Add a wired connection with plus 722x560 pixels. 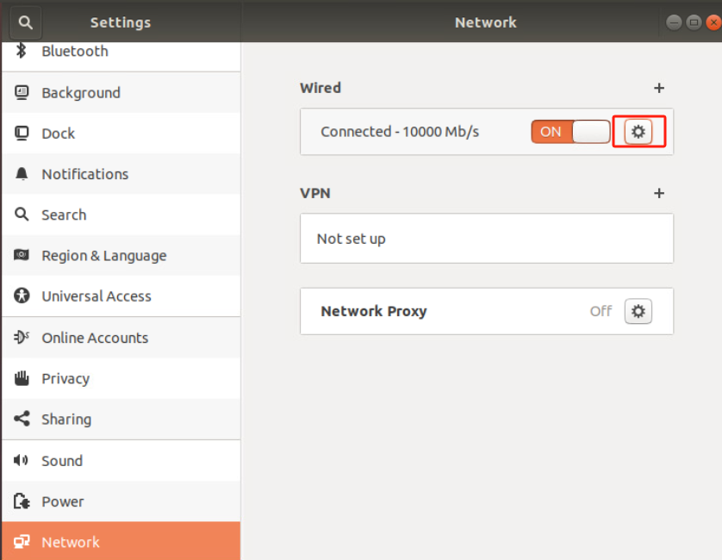pos(659,88)
